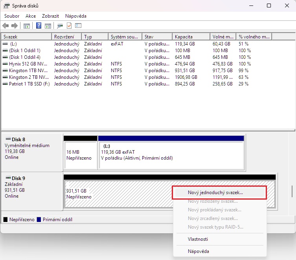The image size is (296, 260).
Task: Click the 29 % free percentage cell
Action: click(x=243, y=84)
